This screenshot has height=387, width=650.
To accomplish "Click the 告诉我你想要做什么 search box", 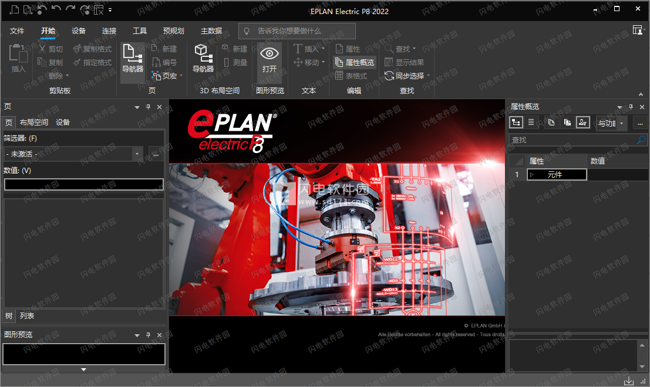I will pos(297,31).
